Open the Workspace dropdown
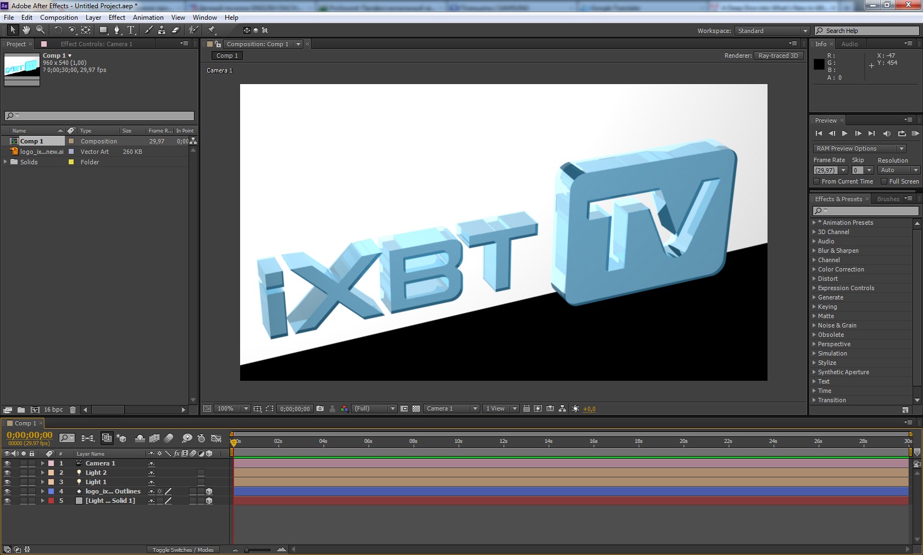The height and width of the screenshot is (555, 923). (772, 31)
